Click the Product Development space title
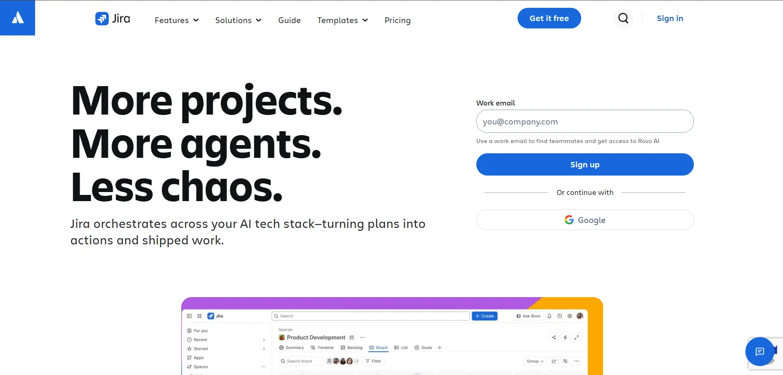 316,337
